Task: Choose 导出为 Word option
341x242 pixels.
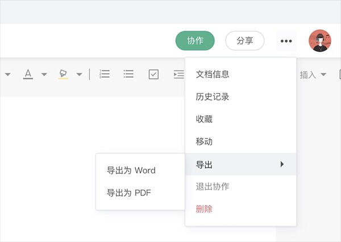Action: [131, 170]
